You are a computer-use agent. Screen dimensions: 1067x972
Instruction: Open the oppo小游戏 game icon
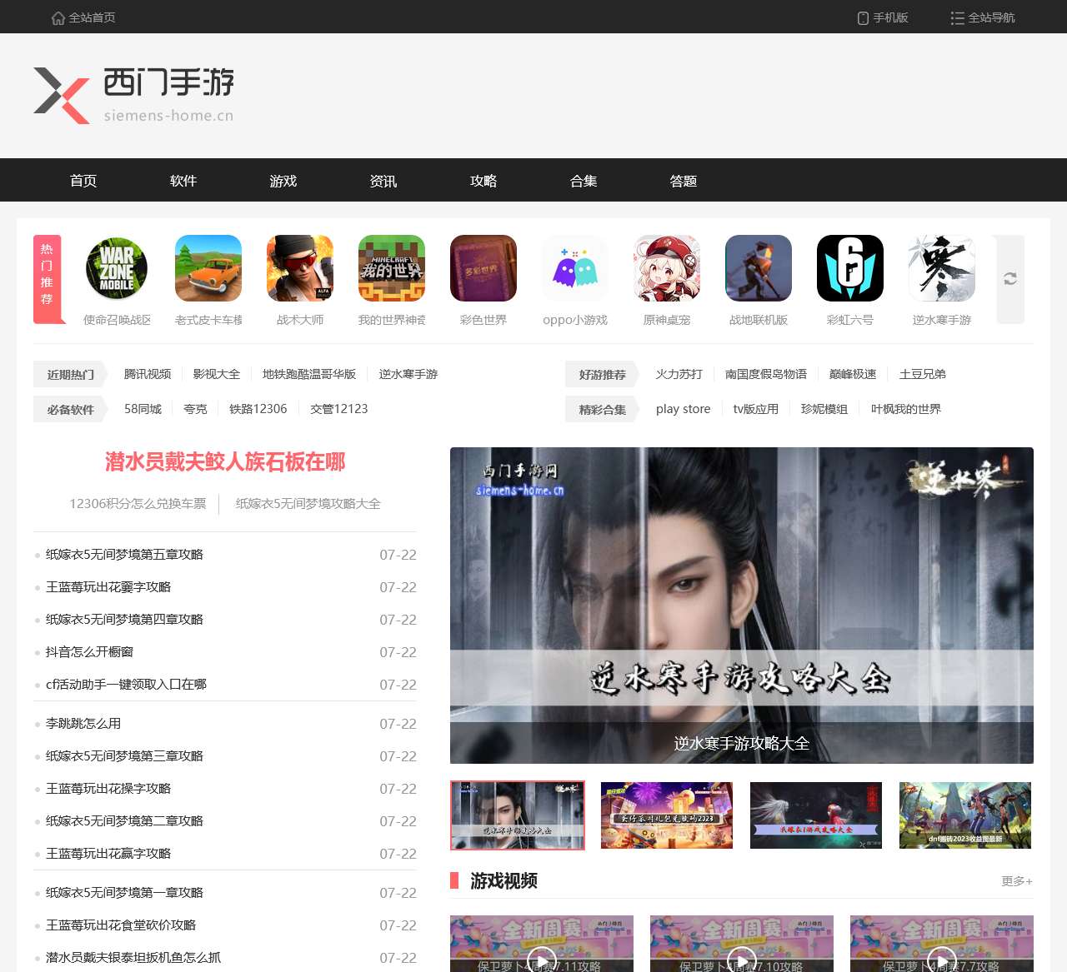[574, 268]
